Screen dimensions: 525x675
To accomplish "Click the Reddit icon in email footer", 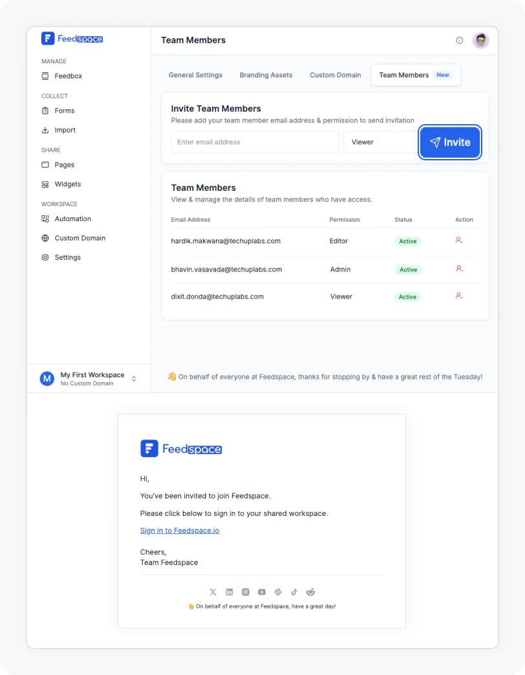I will [310, 592].
